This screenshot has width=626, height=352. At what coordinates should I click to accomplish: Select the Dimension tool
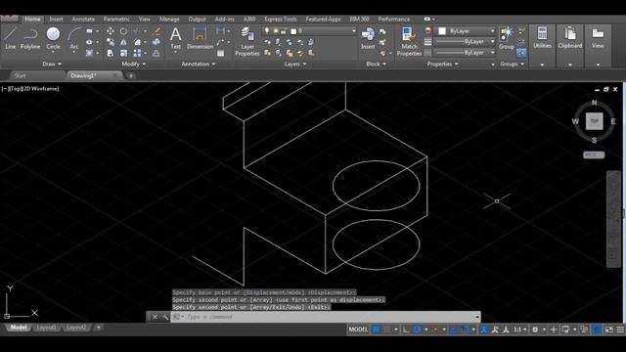tap(200, 38)
